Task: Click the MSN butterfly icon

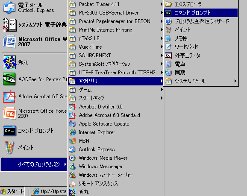Action: (x=72, y=141)
